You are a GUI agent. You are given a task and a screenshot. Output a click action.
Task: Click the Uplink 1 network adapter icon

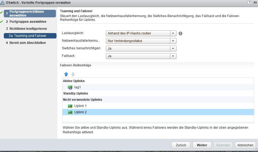tap(70, 106)
